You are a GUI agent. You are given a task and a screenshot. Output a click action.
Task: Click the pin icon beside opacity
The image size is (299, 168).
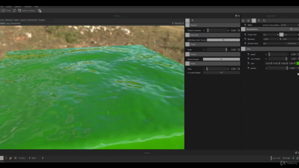pyautogui.click(x=248, y=68)
